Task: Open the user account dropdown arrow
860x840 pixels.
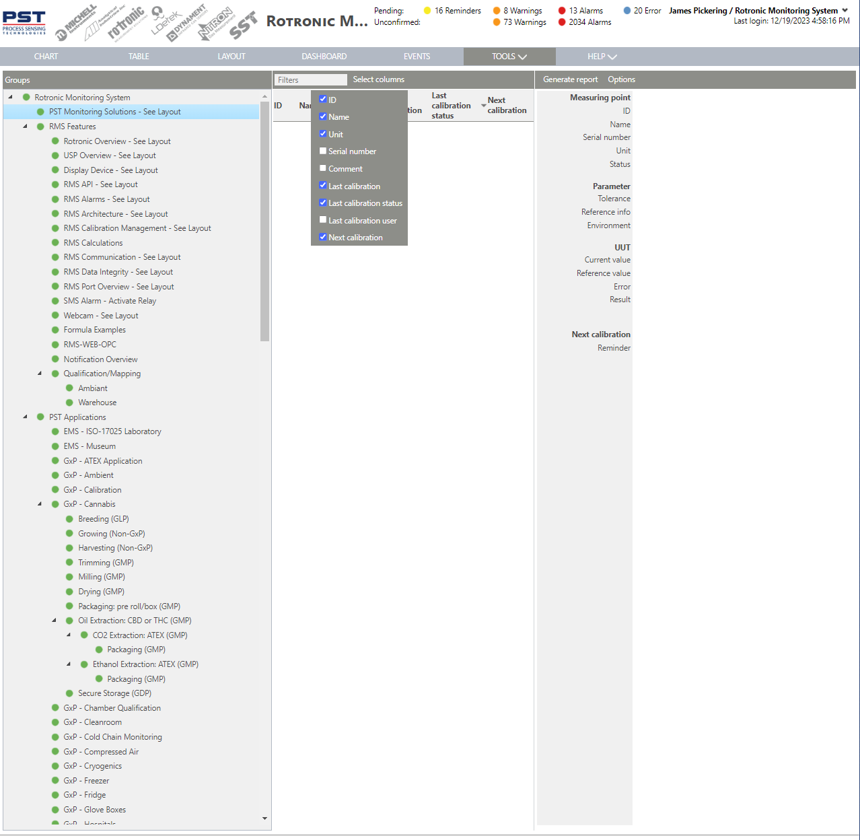Action: (x=845, y=10)
